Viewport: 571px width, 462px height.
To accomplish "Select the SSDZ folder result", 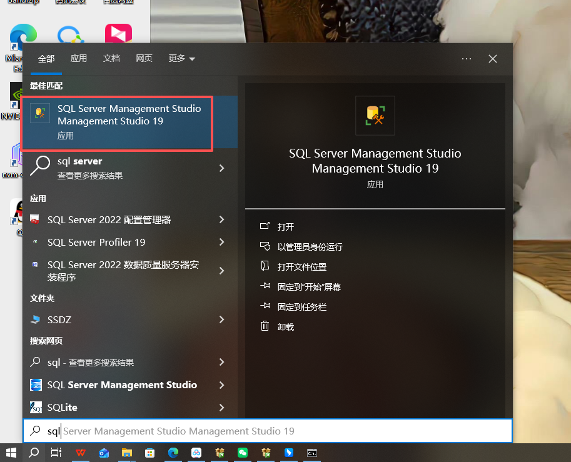I will tap(130, 319).
